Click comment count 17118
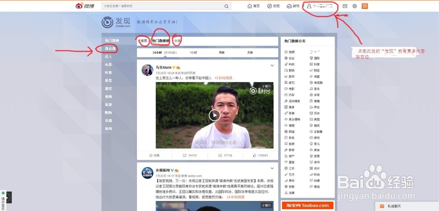 click(225, 155)
